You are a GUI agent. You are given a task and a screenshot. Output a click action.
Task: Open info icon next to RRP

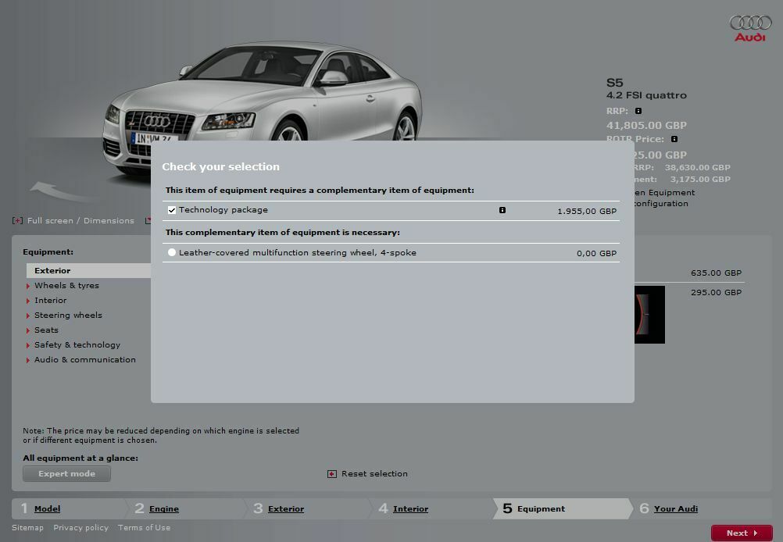(x=638, y=111)
